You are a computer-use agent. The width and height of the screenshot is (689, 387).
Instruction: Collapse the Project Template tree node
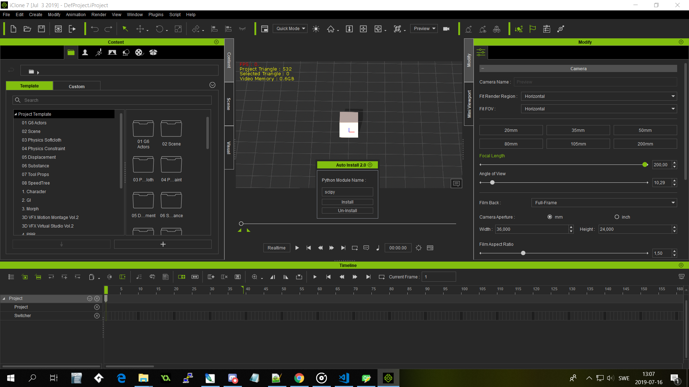(x=16, y=114)
